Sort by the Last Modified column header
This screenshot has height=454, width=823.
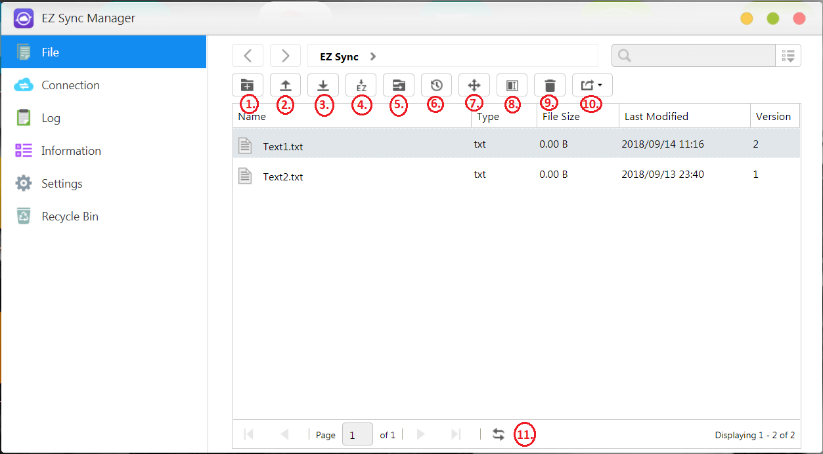pos(684,117)
